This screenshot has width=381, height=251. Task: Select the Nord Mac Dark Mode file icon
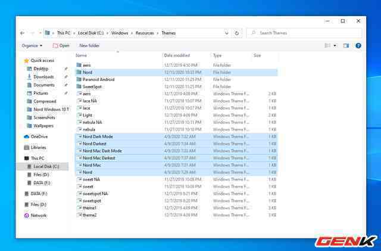79,151
